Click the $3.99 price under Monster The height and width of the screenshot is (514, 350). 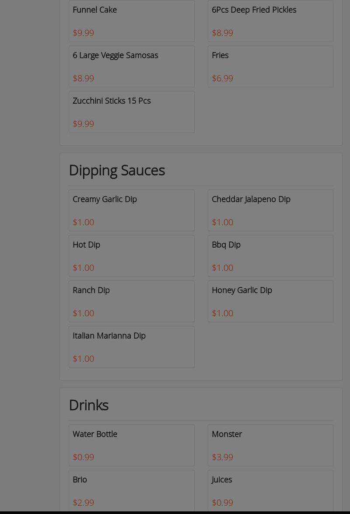pyautogui.click(x=222, y=457)
